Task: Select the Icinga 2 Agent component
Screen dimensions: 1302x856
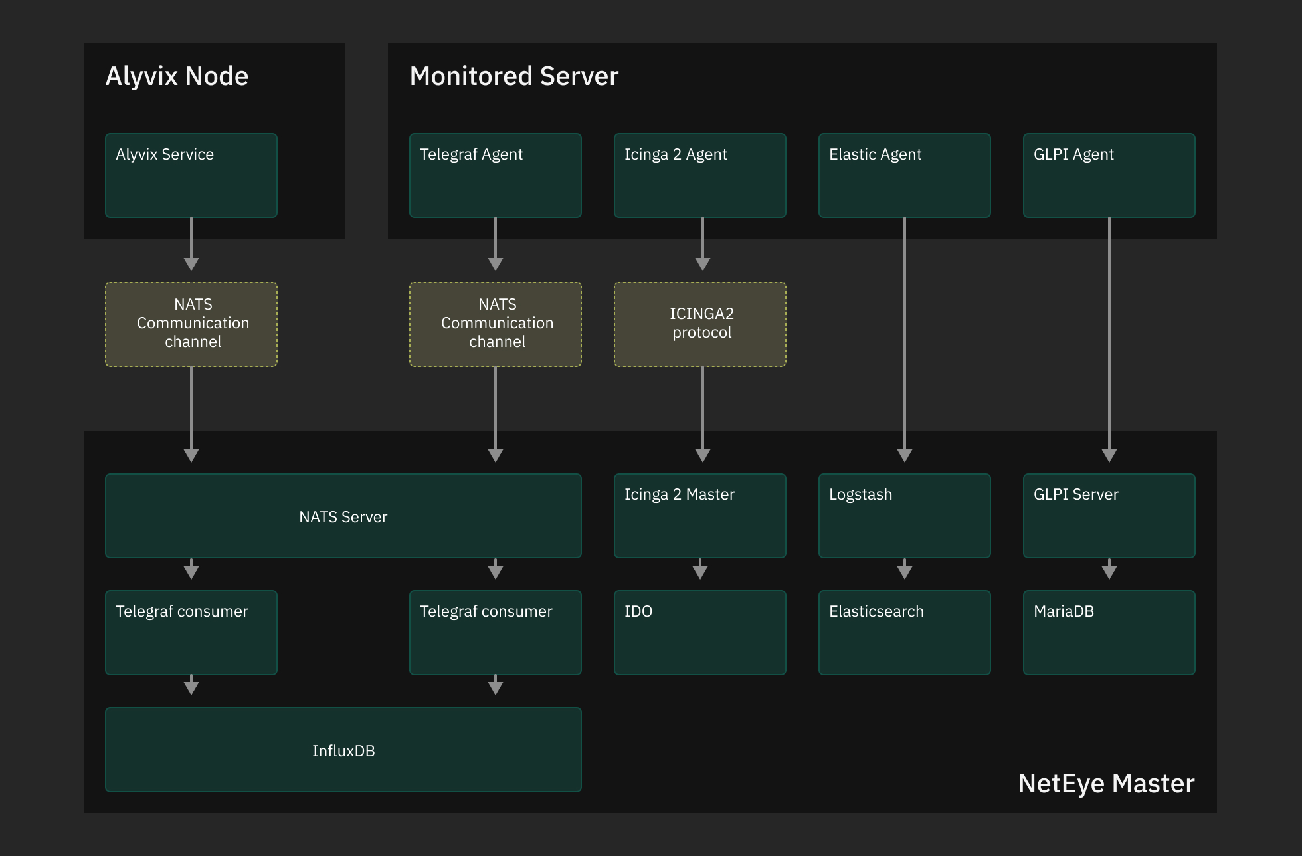Action: 699,175
